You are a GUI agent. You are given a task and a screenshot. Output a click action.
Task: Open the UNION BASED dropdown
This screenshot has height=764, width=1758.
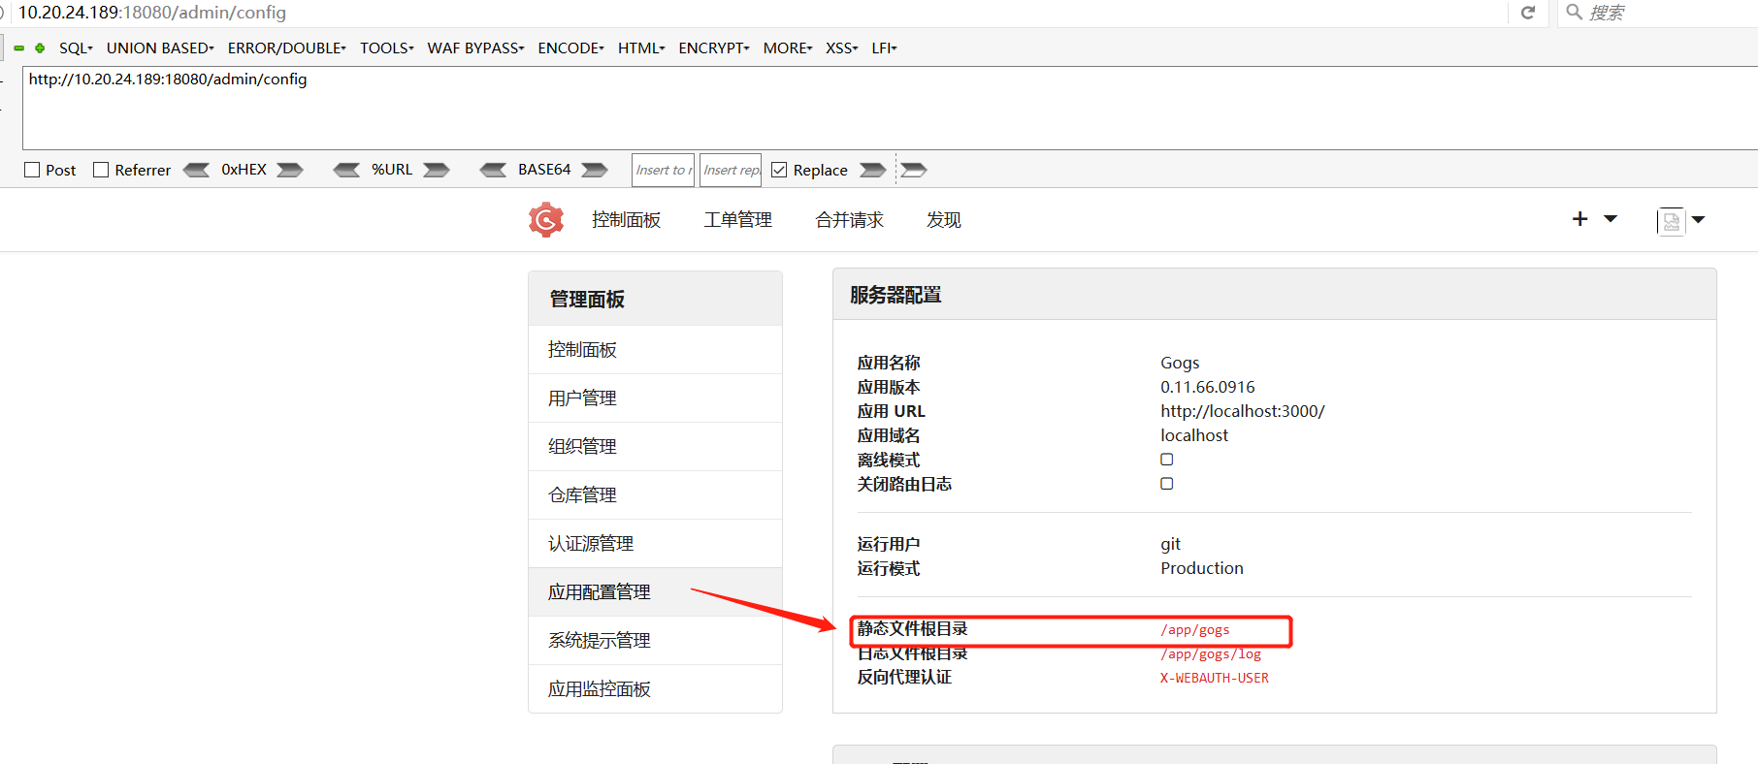(160, 48)
